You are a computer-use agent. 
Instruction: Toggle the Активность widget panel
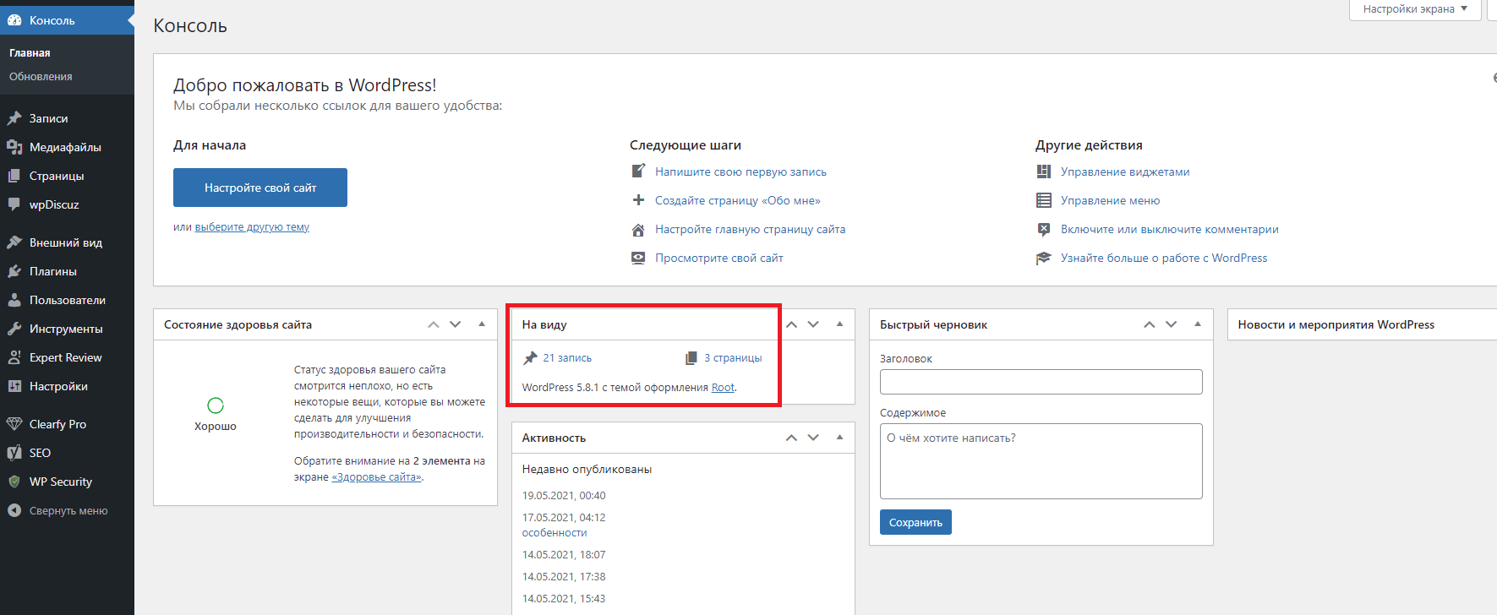pos(839,438)
